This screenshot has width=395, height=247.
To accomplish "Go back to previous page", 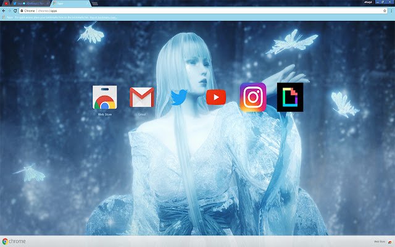I will click(x=4, y=11).
